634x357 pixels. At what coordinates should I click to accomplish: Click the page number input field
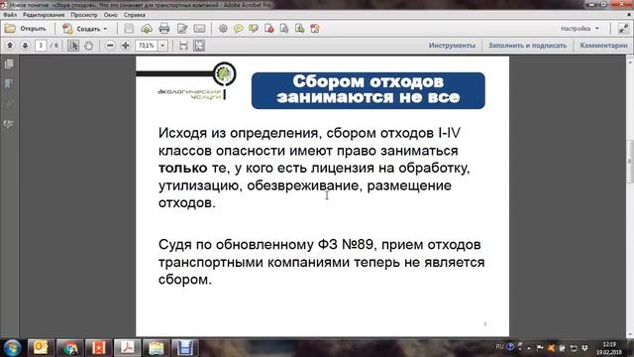click(41, 46)
